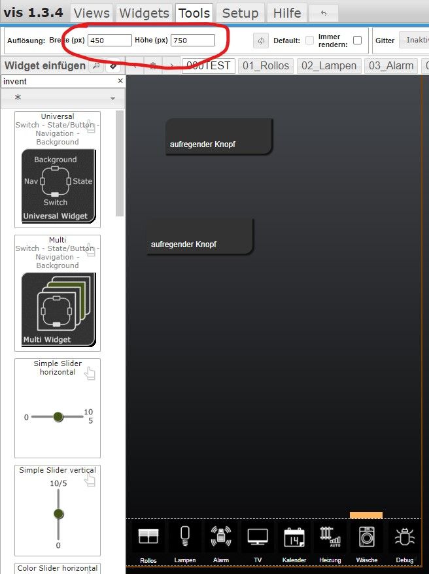Select the lower 'aufregender Knopf' widget

199,236
